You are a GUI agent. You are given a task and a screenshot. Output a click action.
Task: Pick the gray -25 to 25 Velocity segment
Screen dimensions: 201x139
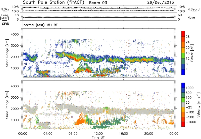click(183, 105)
